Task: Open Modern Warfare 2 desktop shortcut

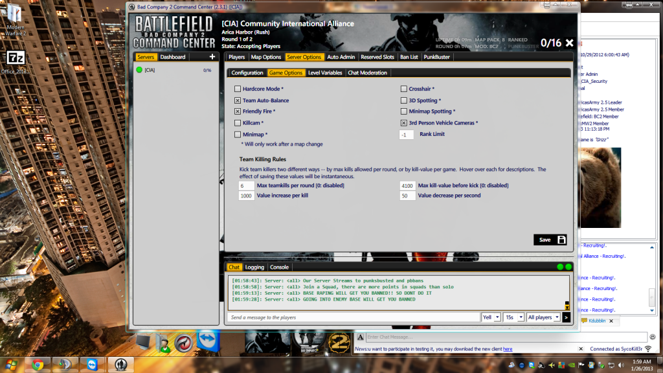Action: point(16,19)
